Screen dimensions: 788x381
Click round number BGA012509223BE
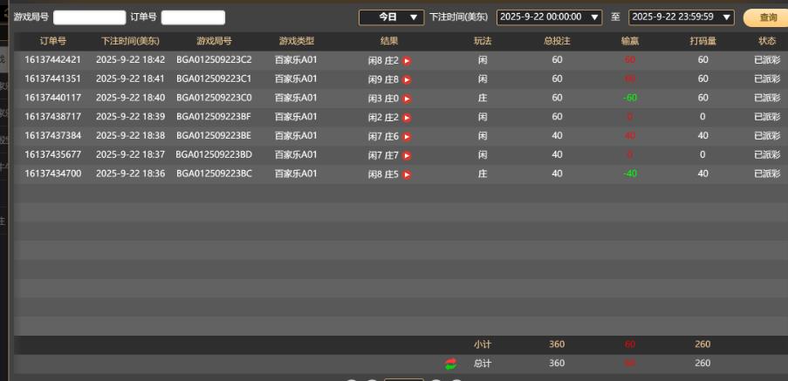point(214,136)
